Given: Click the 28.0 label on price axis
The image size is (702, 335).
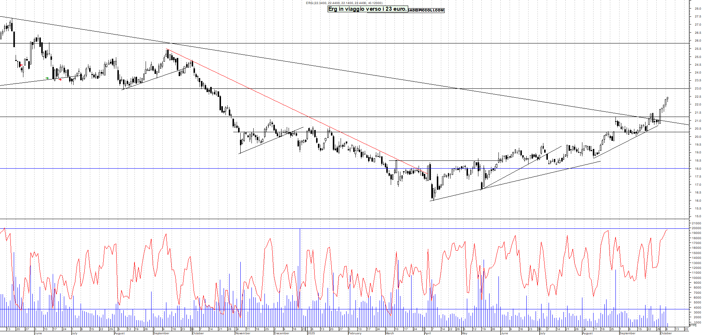Looking at the screenshot, I should [698, 9].
